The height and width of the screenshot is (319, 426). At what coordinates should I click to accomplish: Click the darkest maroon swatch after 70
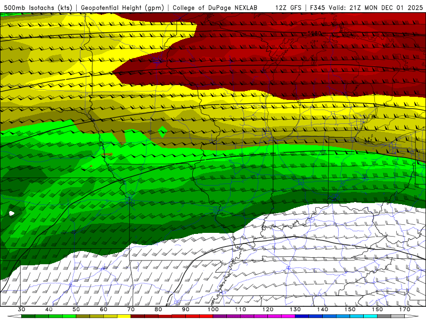click(x=138, y=316)
